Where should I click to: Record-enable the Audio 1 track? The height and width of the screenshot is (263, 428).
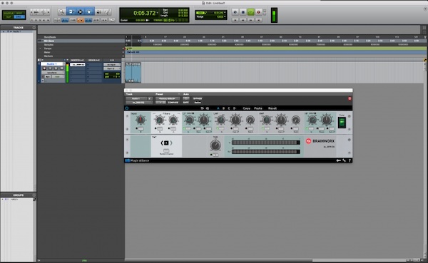[44, 68]
